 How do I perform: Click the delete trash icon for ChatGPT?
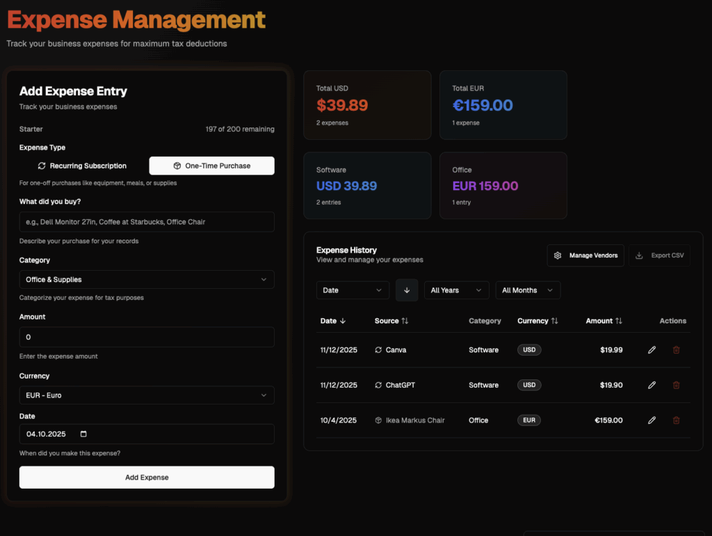(x=676, y=385)
